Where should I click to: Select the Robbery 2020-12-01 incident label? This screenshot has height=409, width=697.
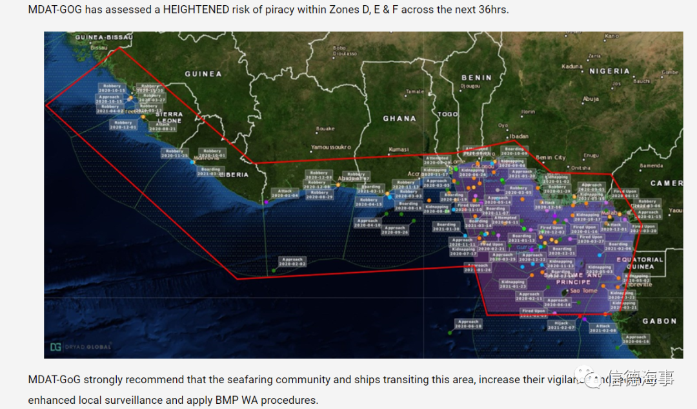click(123, 125)
